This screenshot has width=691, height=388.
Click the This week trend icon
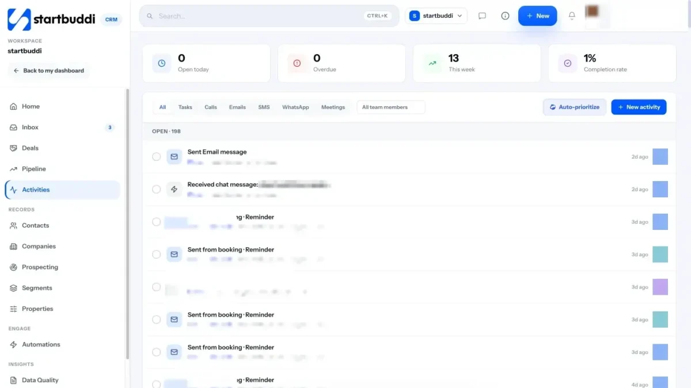pyautogui.click(x=432, y=63)
